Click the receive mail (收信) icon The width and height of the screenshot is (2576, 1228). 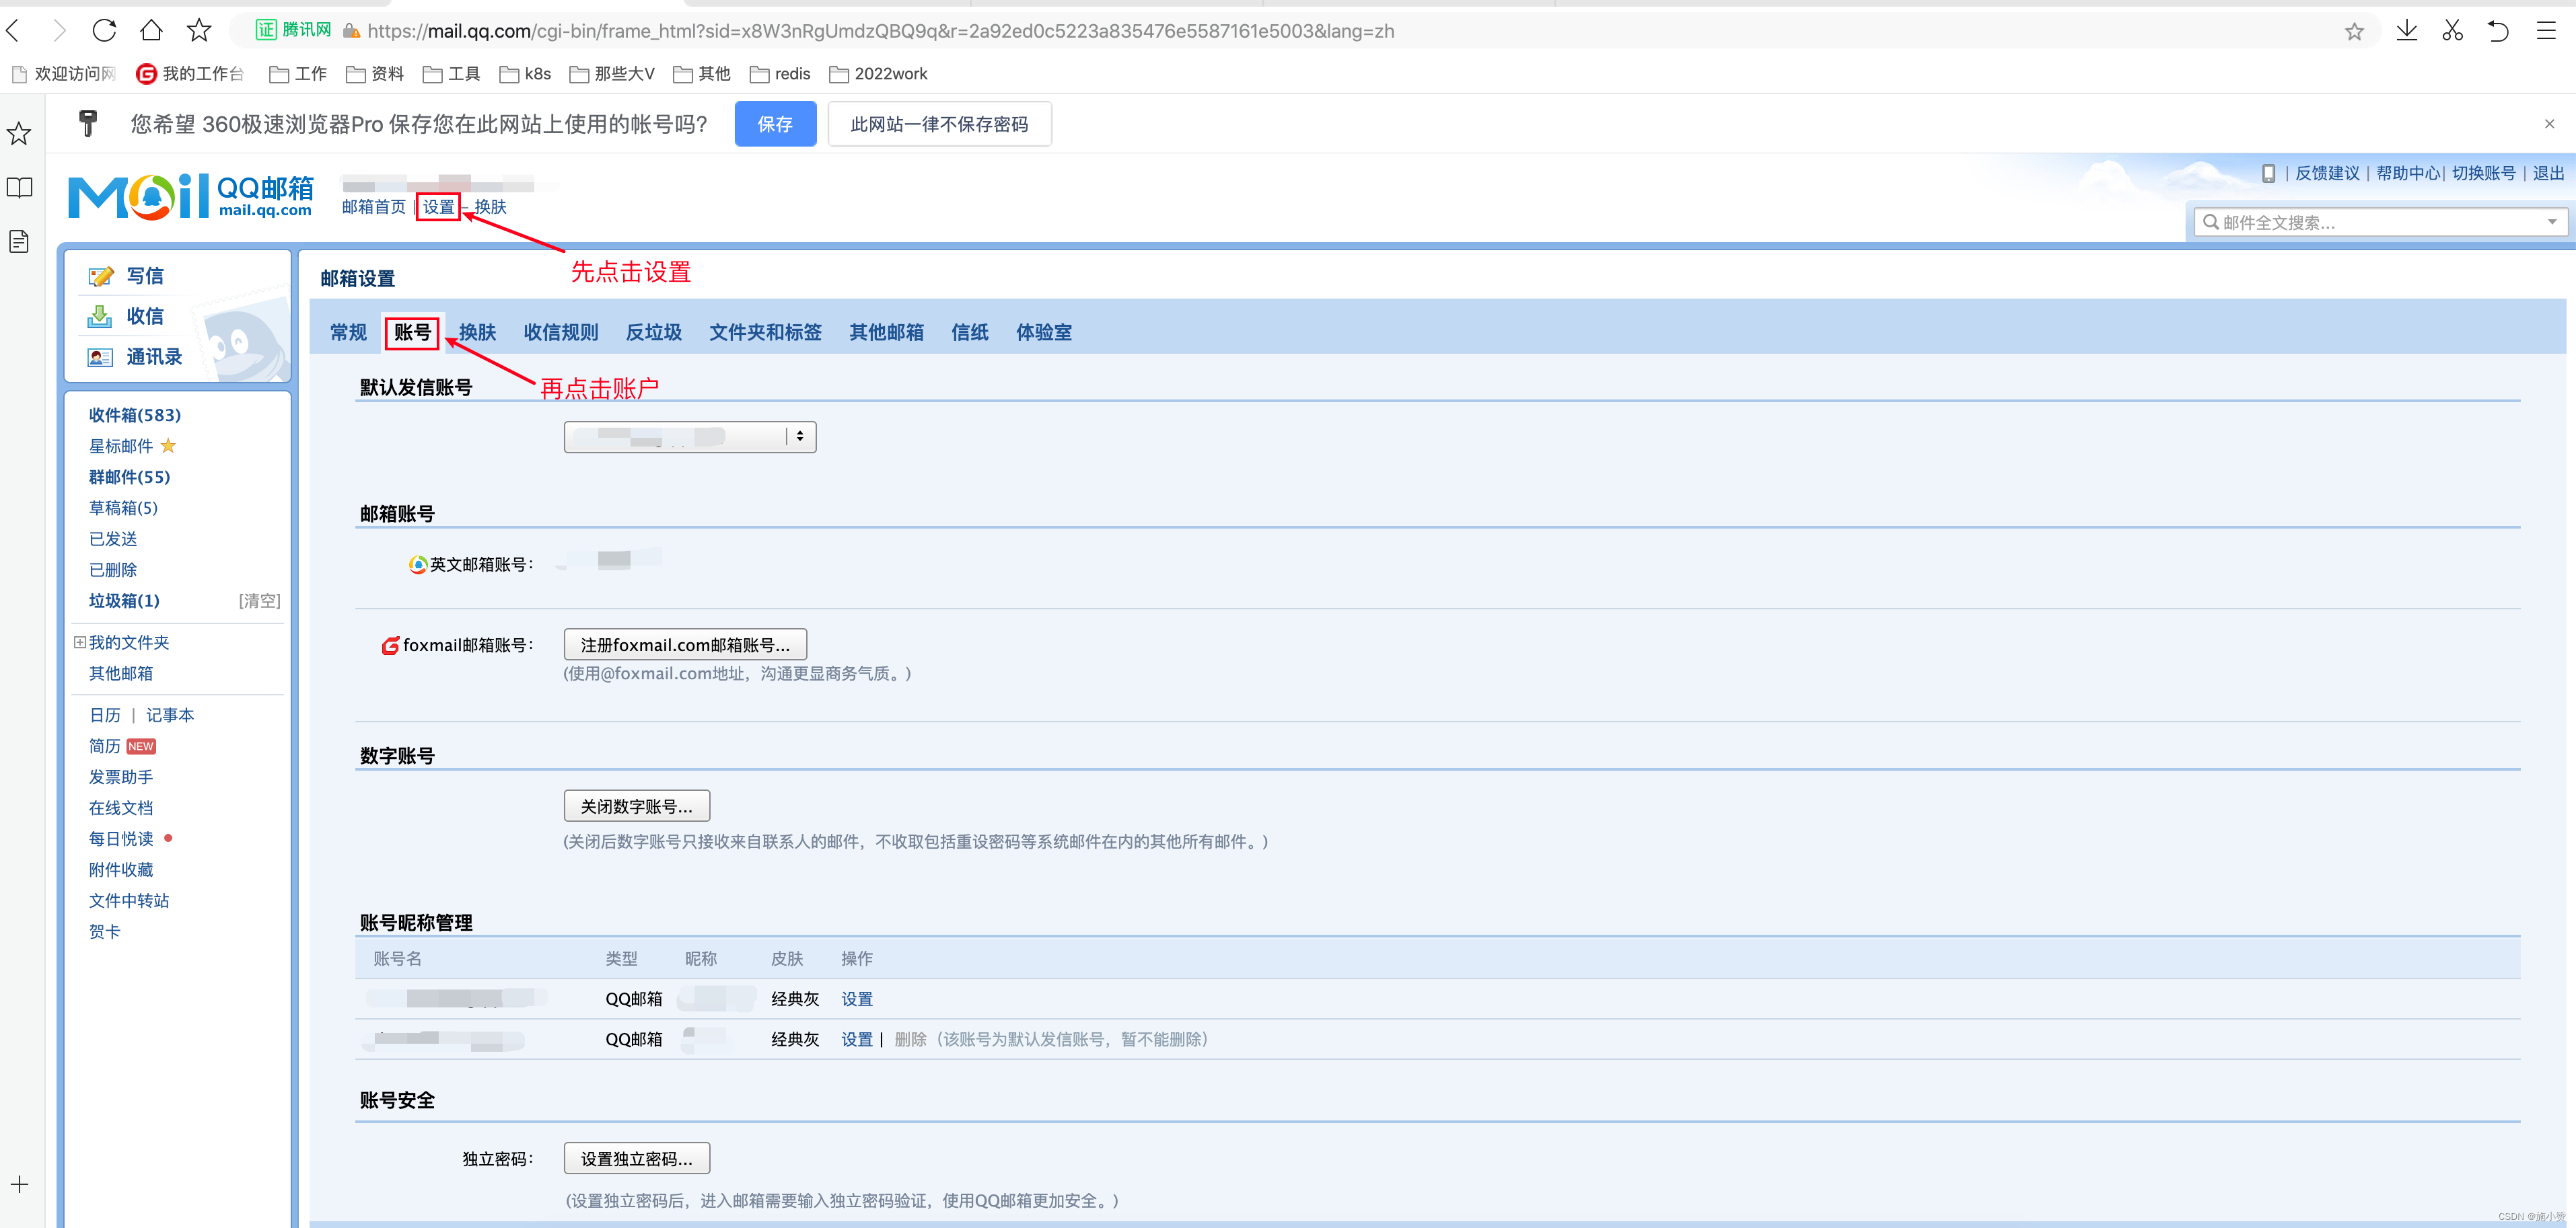[100, 317]
